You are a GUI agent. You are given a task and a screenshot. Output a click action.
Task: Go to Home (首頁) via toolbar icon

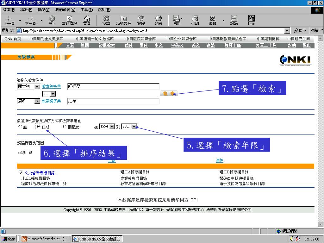tap(87, 21)
